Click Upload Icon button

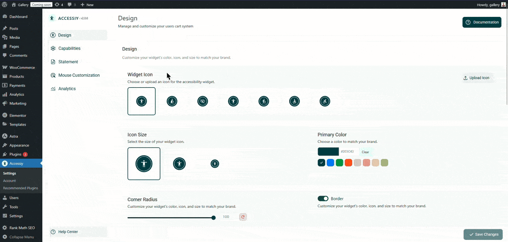pyautogui.click(x=477, y=78)
